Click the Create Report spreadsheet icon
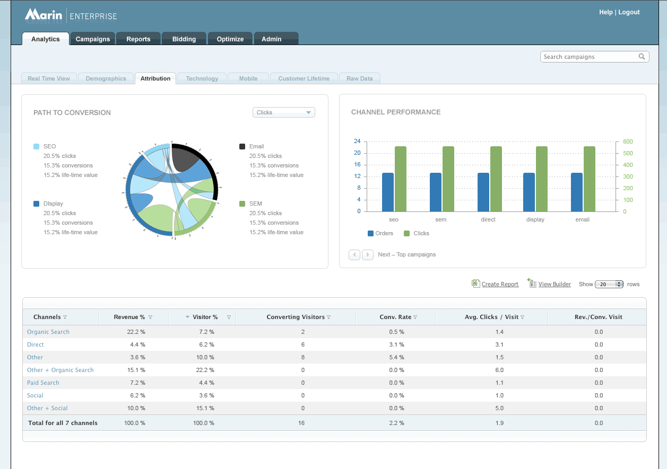This screenshot has width=667, height=469. pos(475,284)
